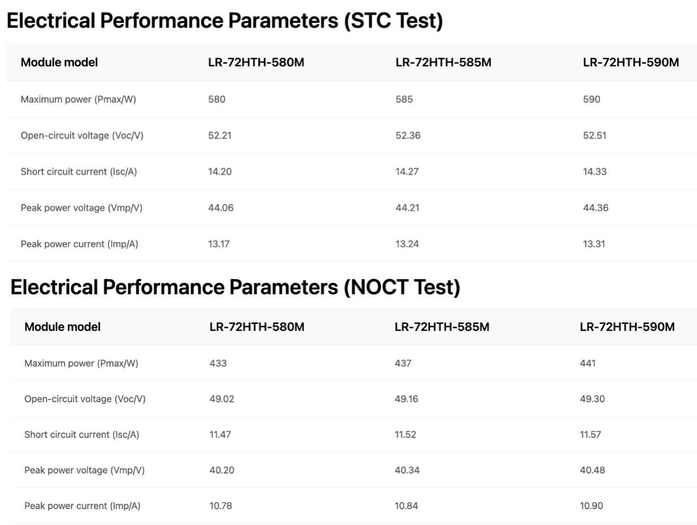Click the NOCT Test section heading
697x525 pixels.
(235, 287)
